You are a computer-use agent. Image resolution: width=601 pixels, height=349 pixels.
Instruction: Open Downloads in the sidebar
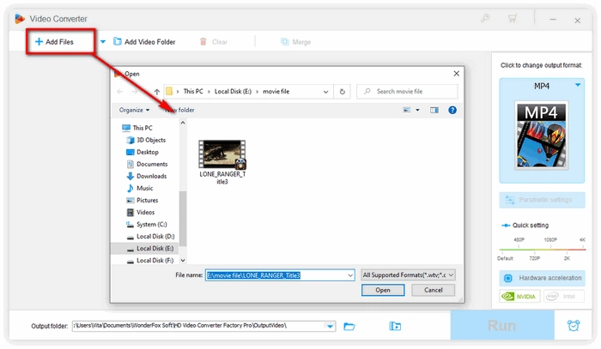(x=147, y=176)
